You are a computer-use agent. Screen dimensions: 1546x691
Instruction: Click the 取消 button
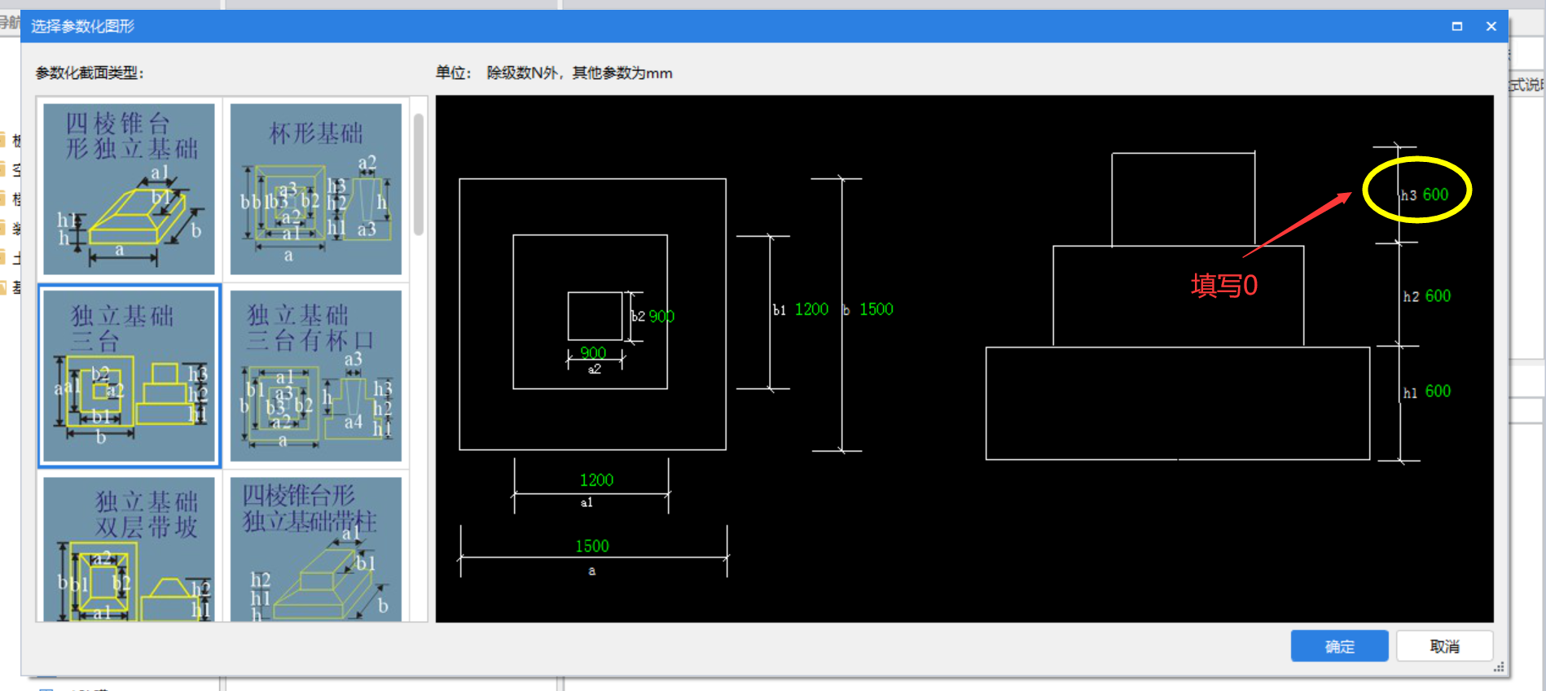[1444, 646]
